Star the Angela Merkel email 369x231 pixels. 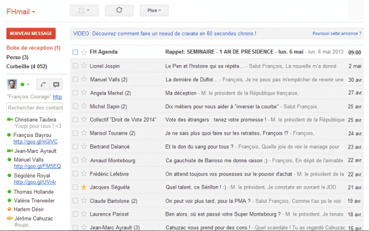(84, 93)
